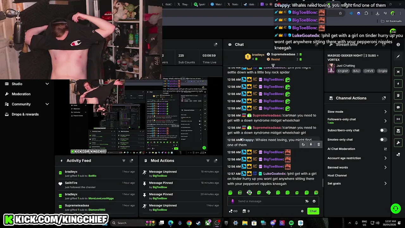
Task: Open the stream preview sidebar icon
Action: [398, 72]
